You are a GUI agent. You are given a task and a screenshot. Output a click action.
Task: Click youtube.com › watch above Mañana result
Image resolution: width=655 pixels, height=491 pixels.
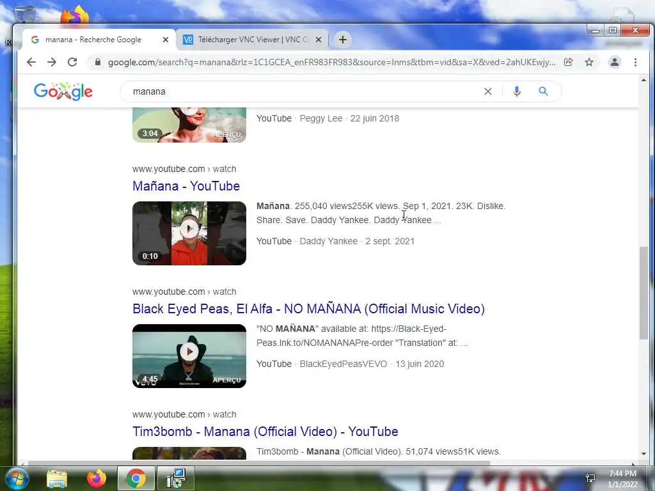tap(184, 169)
